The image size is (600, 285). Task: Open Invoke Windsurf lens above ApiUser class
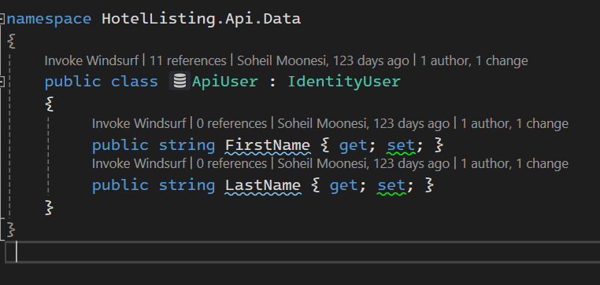coord(93,60)
